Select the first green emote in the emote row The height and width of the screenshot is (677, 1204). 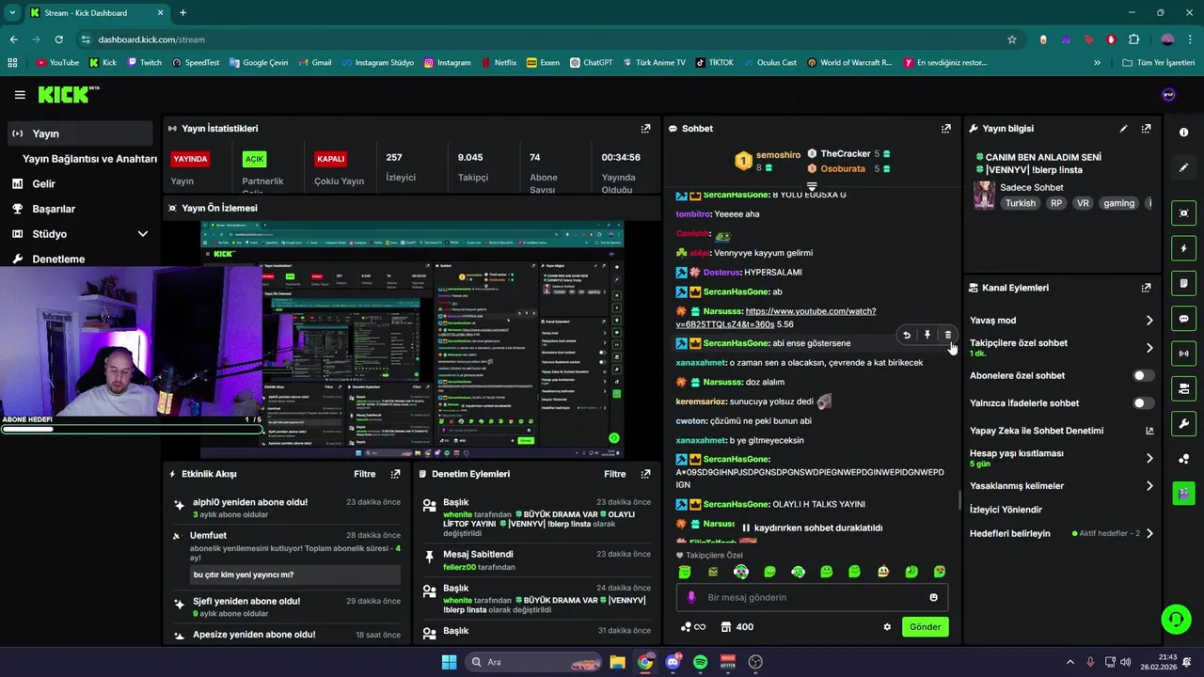pyautogui.click(x=685, y=572)
